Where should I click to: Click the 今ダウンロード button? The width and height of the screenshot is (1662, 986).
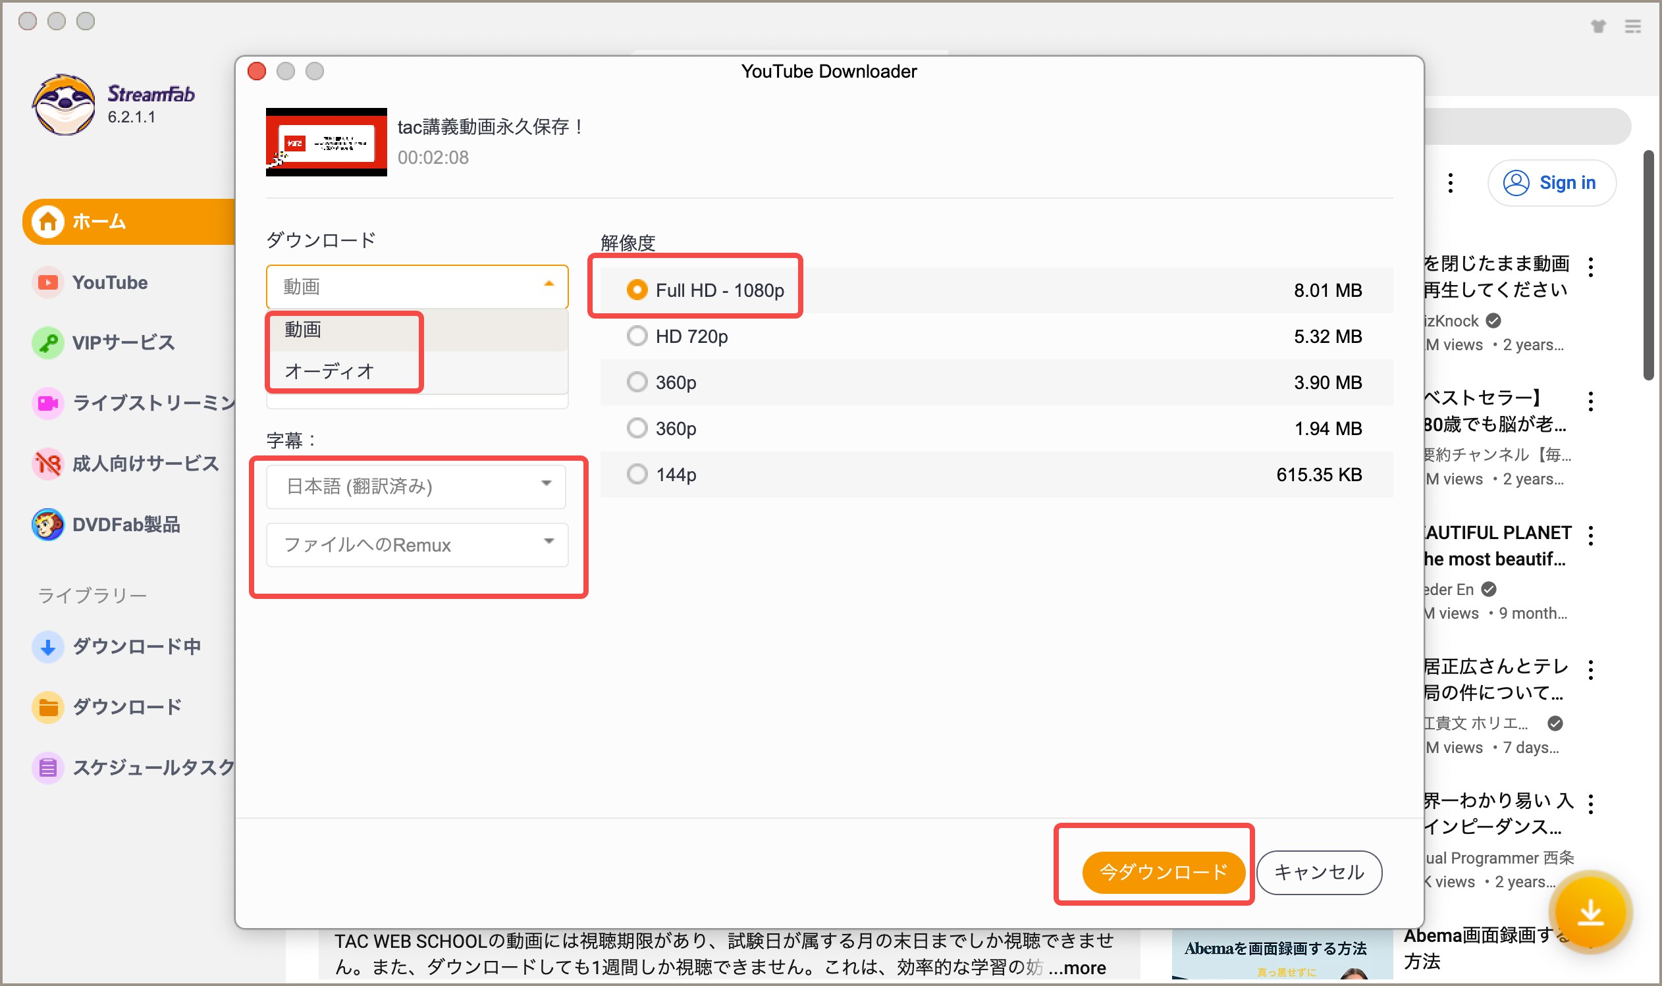click(1163, 871)
